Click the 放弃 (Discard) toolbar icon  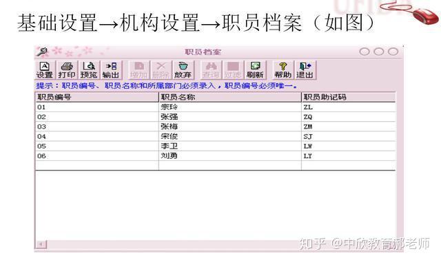pyautogui.click(x=183, y=70)
